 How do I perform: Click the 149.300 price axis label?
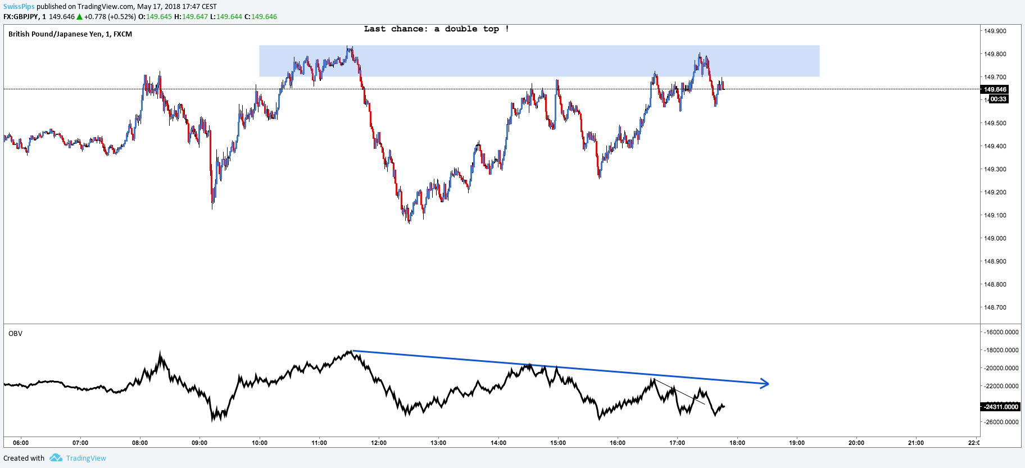pos(995,169)
